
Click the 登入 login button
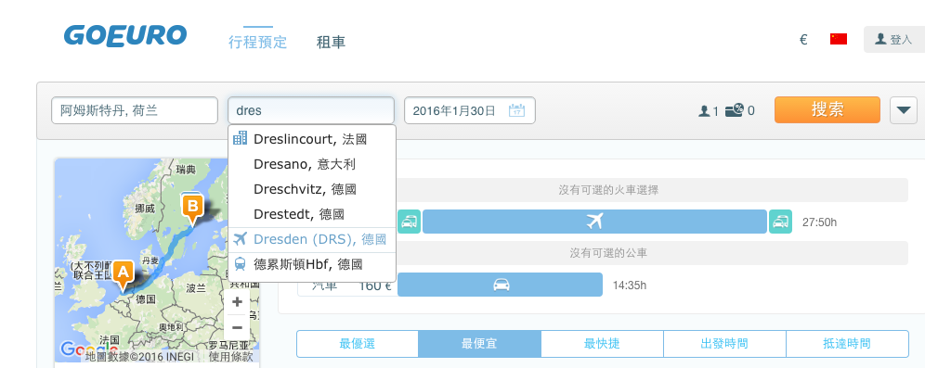tap(893, 40)
